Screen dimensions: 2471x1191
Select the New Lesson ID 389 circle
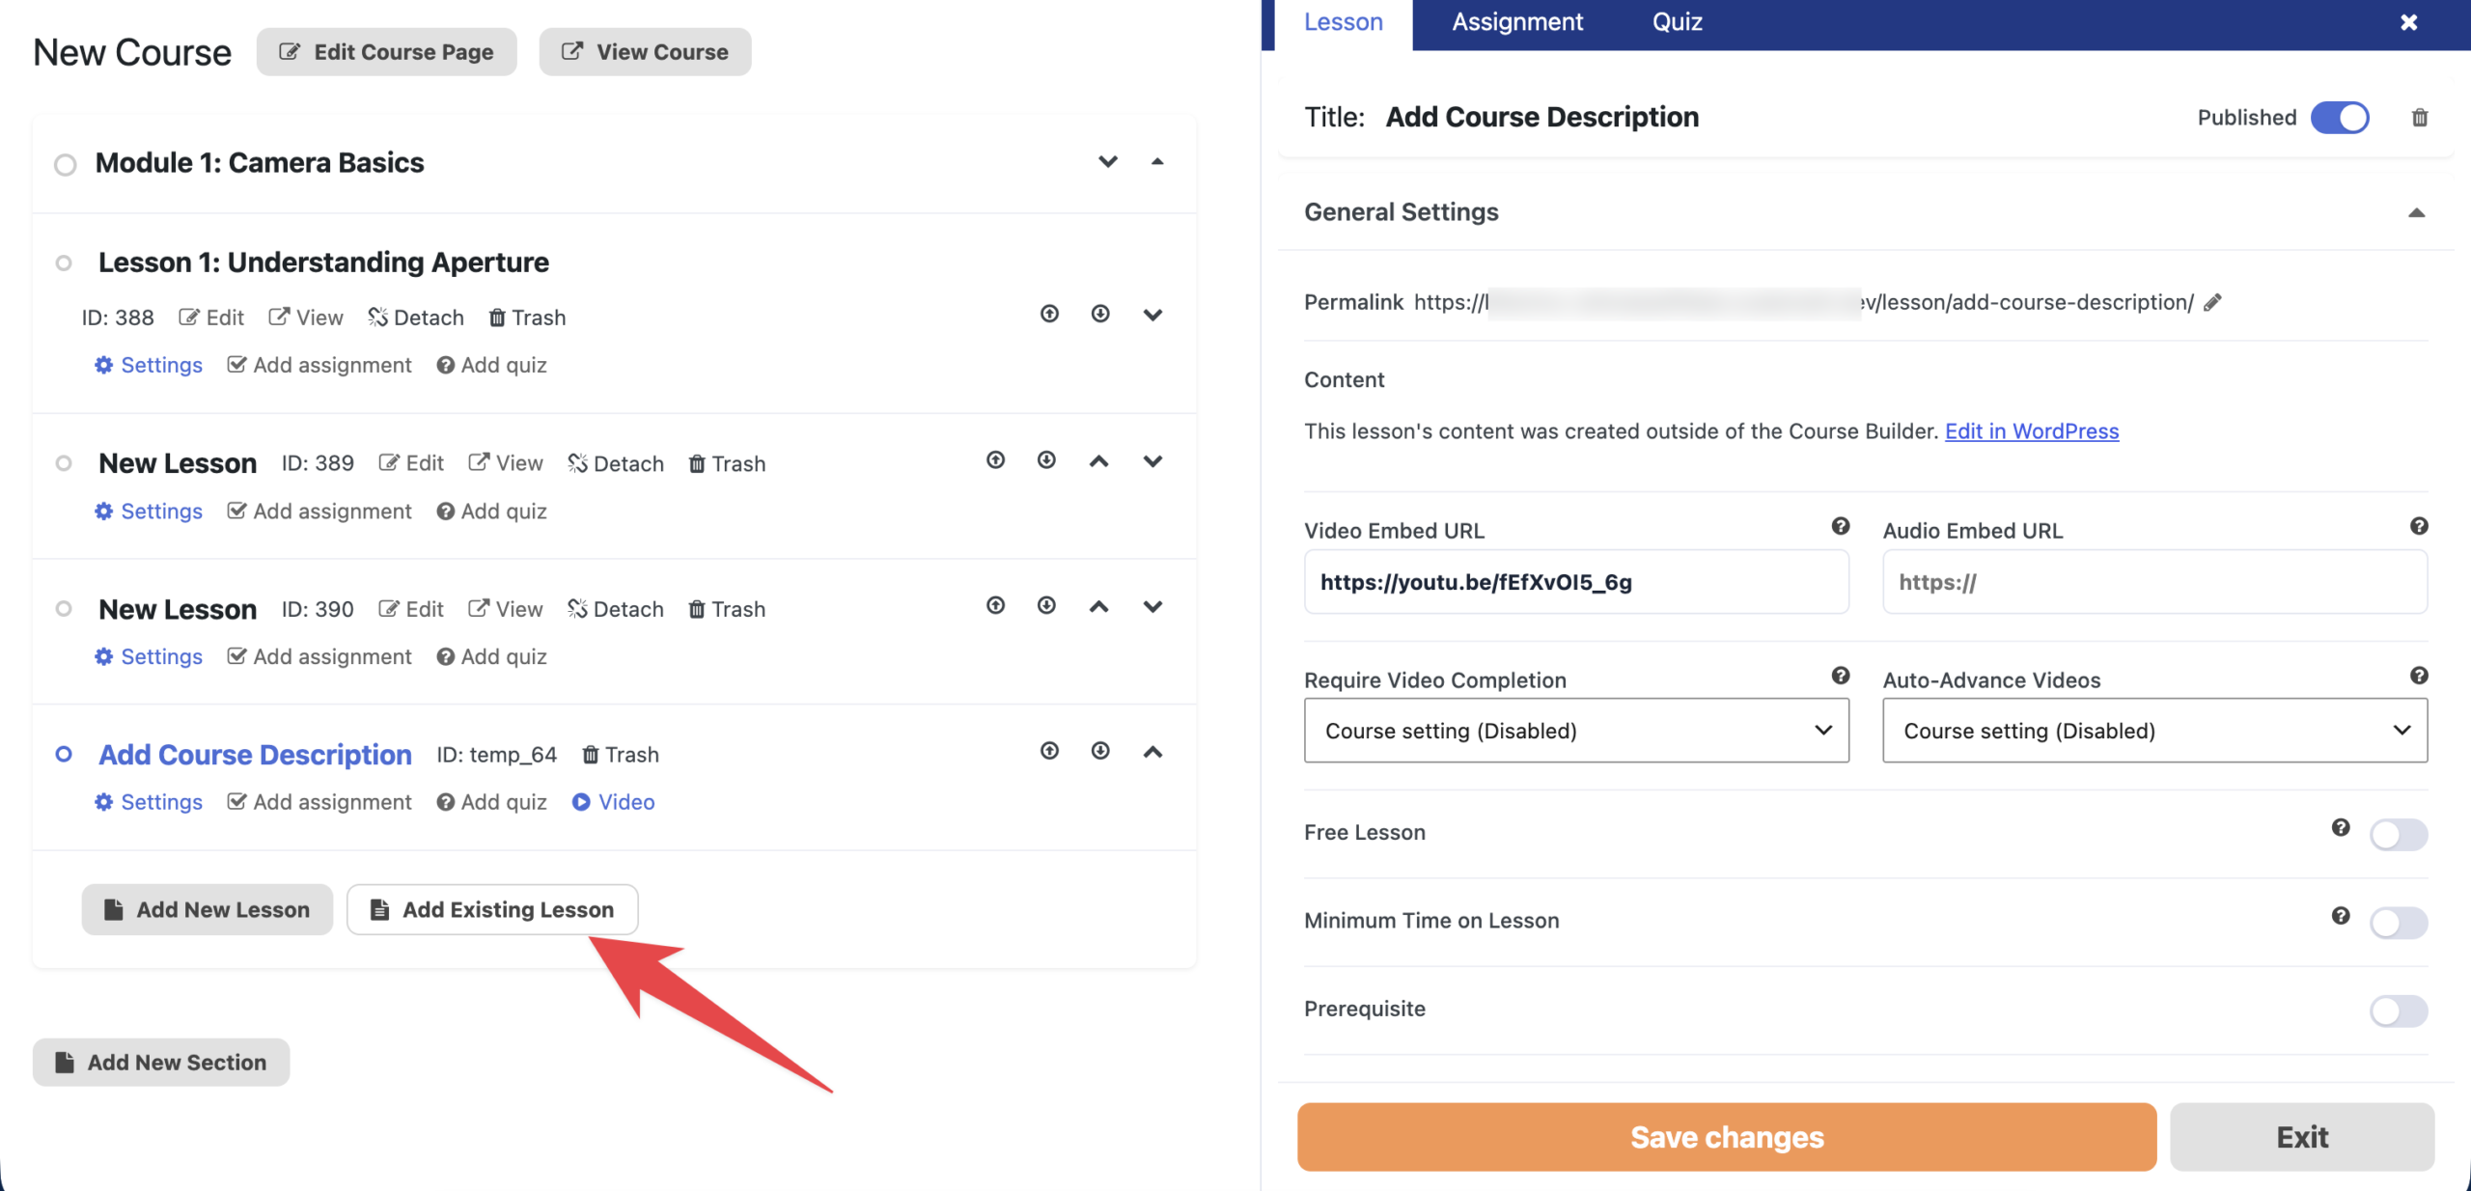[64, 463]
